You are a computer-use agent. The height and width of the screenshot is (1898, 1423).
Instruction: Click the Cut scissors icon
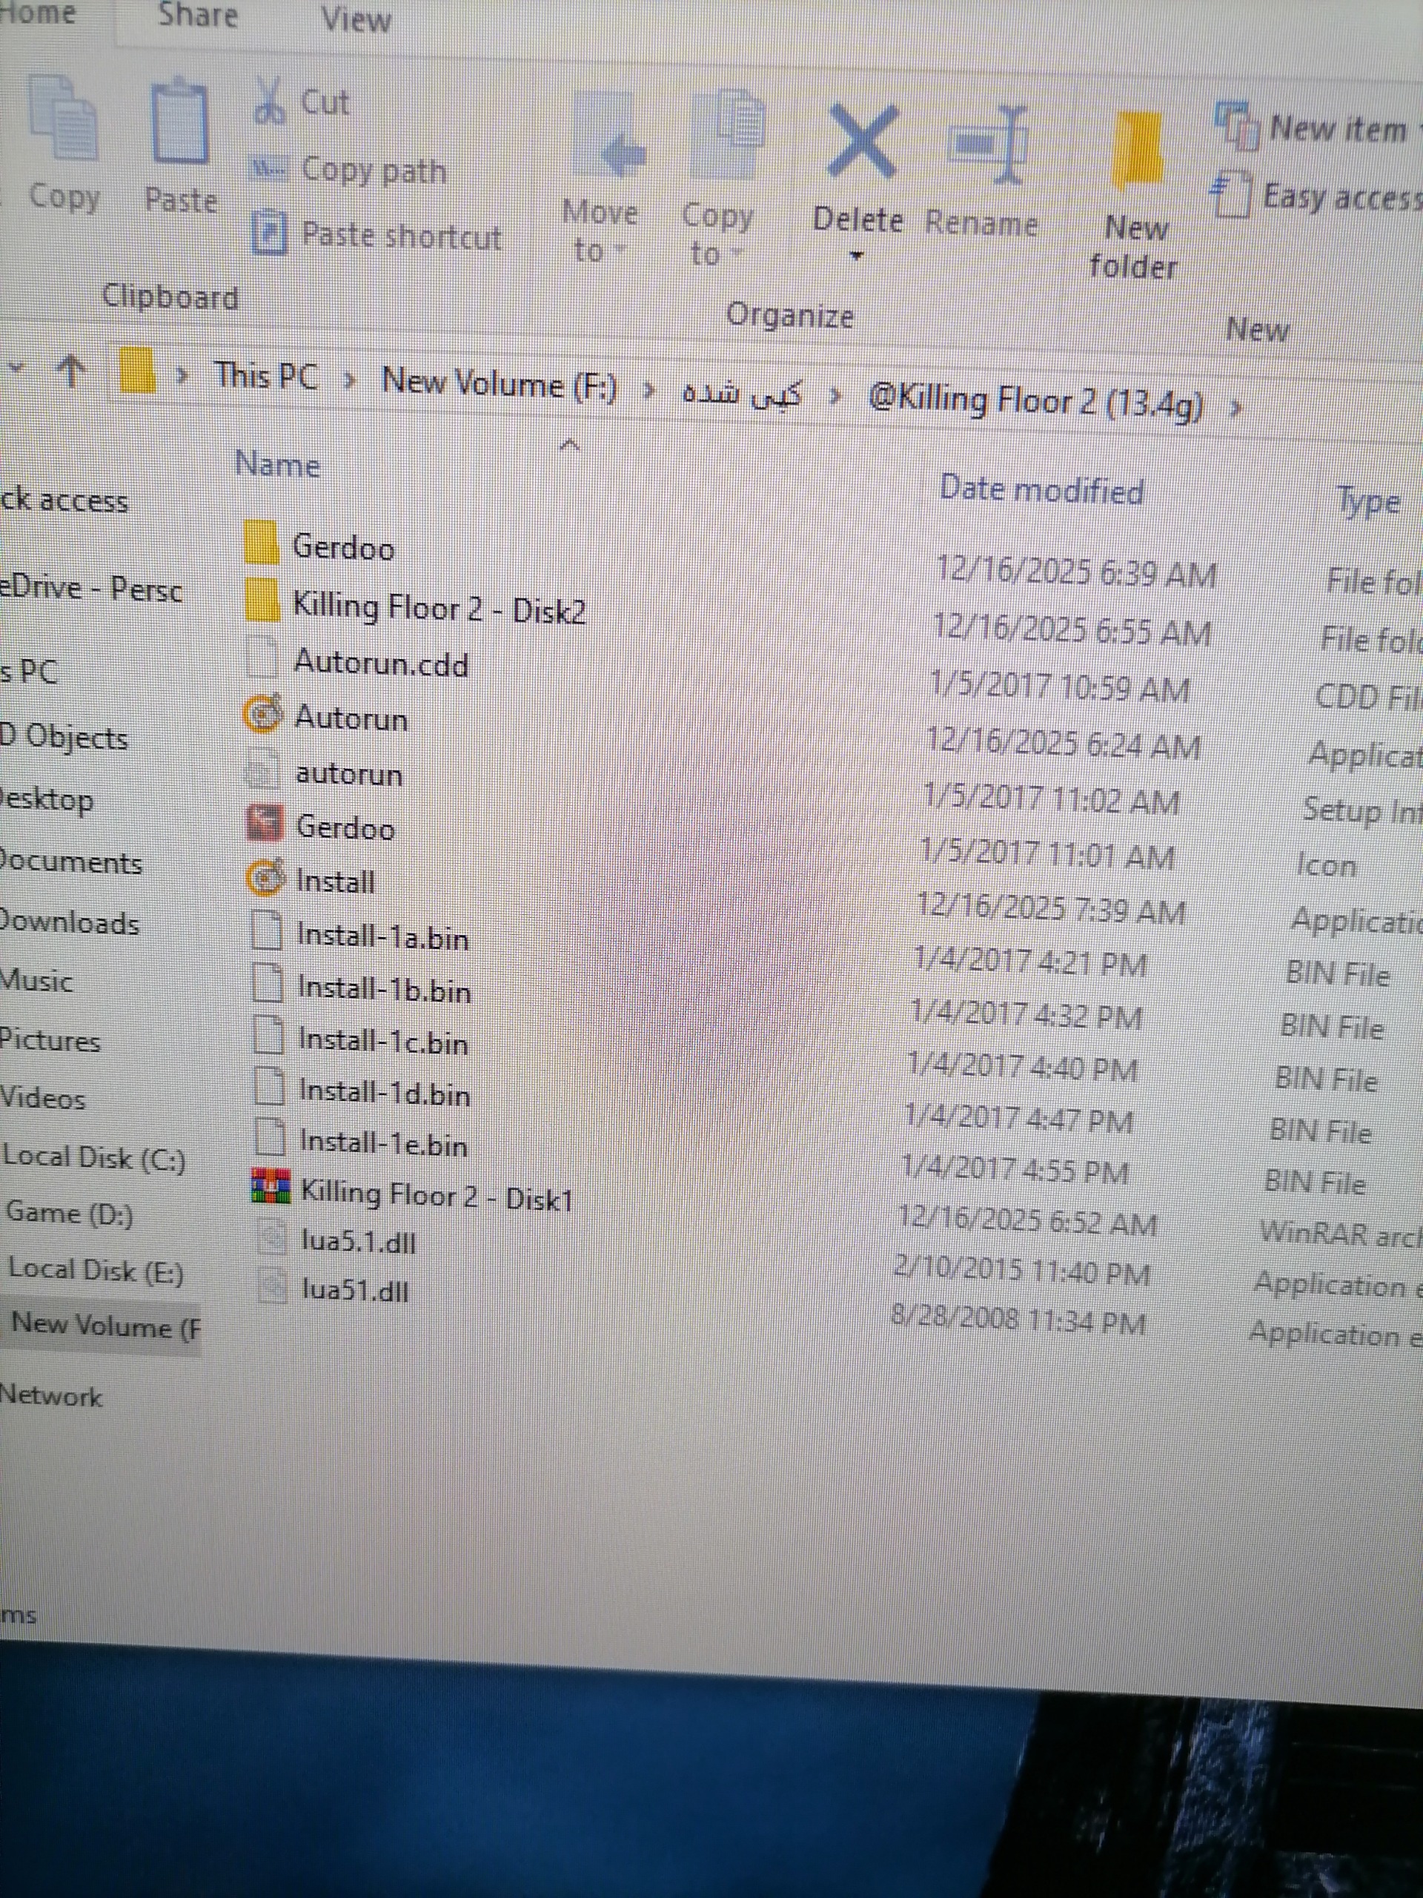271,102
